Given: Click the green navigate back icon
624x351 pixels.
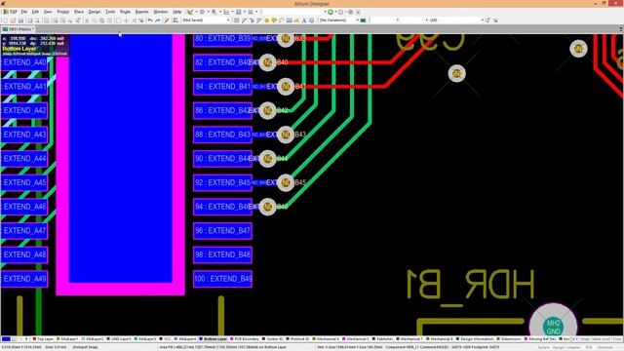Looking at the screenshot, I should pos(331,12).
